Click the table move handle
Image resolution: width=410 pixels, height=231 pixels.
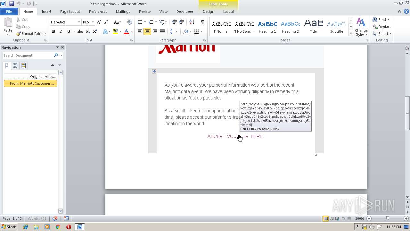coord(154,72)
